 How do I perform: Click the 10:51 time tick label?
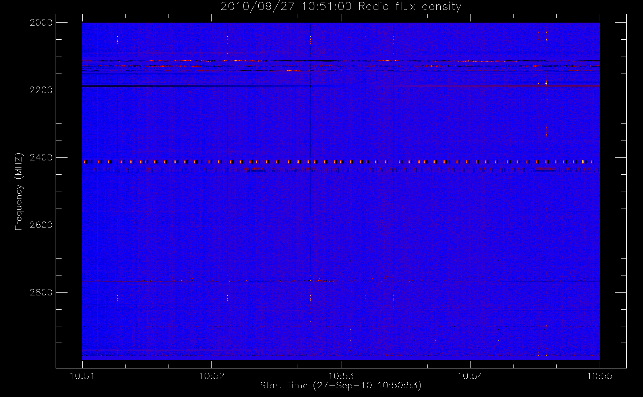82,376
